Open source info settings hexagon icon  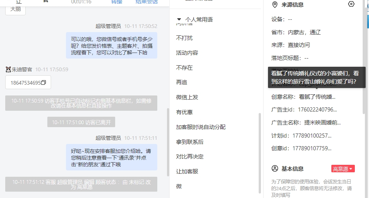pyautogui.click(x=351, y=4)
